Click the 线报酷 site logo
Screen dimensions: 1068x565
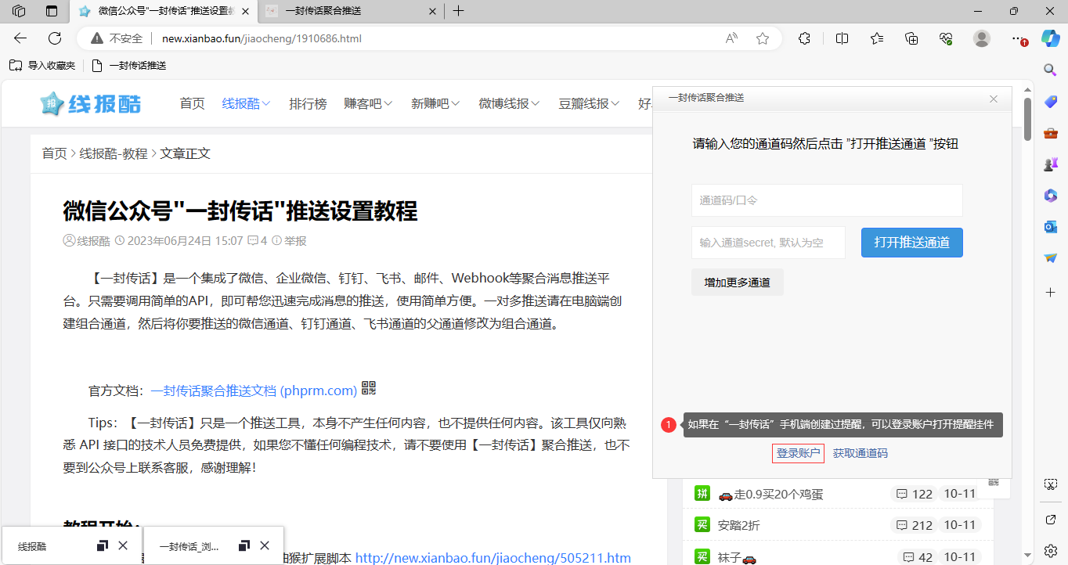coord(91,103)
